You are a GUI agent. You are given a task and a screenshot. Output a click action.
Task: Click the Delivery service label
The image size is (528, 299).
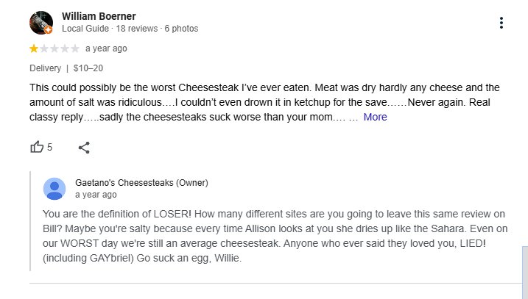click(46, 68)
